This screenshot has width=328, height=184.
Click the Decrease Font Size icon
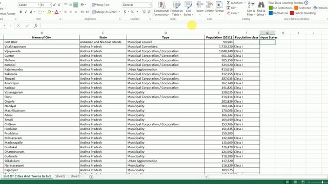[59, 5]
